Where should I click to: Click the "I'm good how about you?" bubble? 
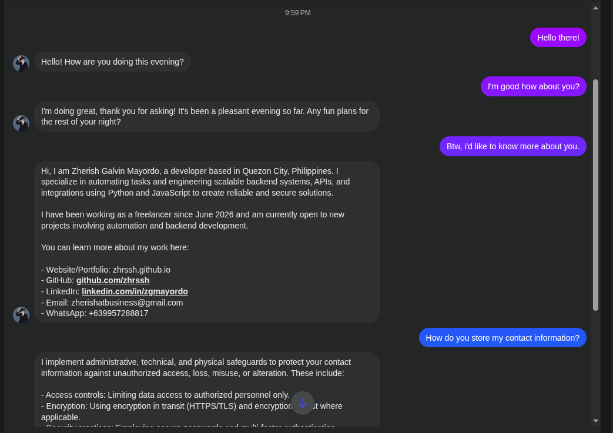point(533,86)
